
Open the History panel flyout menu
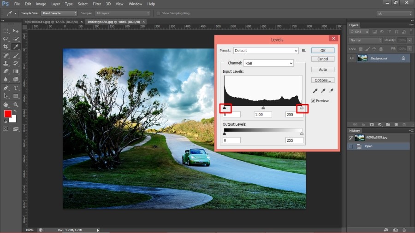pos(411,130)
